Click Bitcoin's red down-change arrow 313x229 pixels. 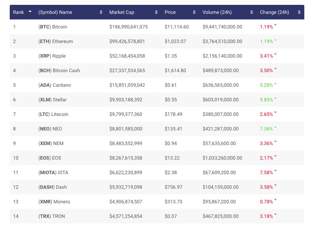[275, 25]
